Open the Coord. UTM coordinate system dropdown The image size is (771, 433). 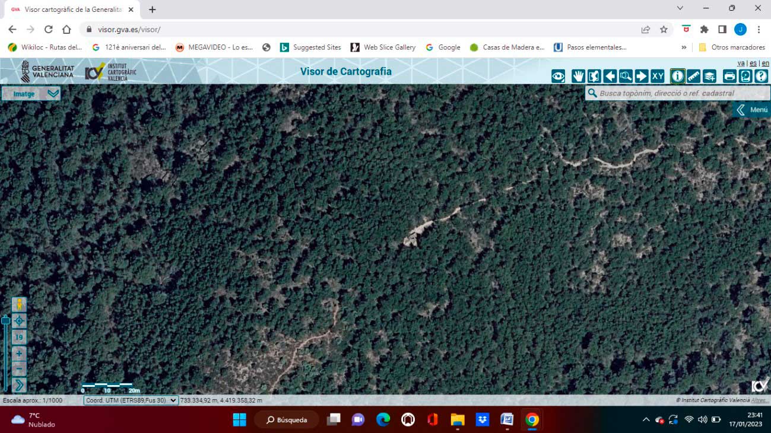(131, 400)
